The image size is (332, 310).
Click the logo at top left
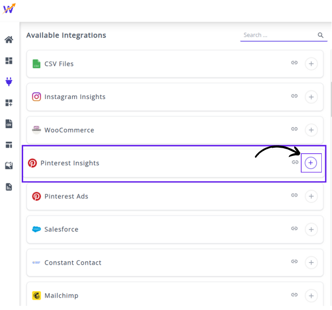[x=9, y=9]
